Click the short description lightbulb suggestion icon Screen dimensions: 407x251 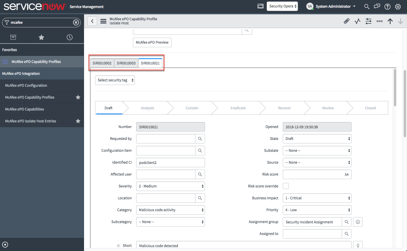[x=358, y=245]
